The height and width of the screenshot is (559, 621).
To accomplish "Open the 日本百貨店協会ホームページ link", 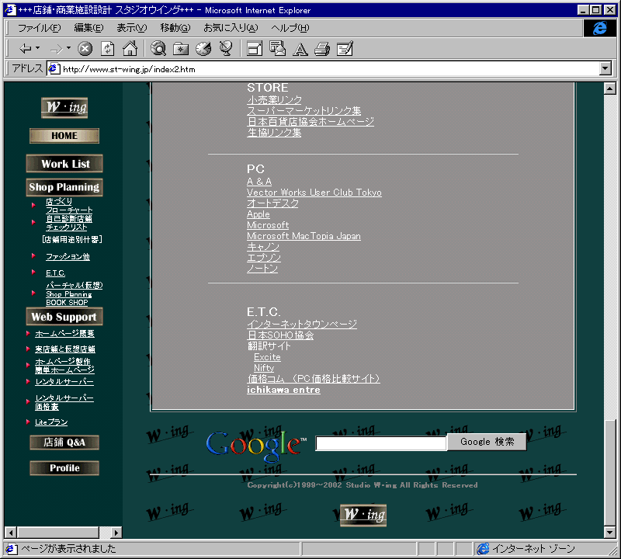I will click(x=310, y=122).
